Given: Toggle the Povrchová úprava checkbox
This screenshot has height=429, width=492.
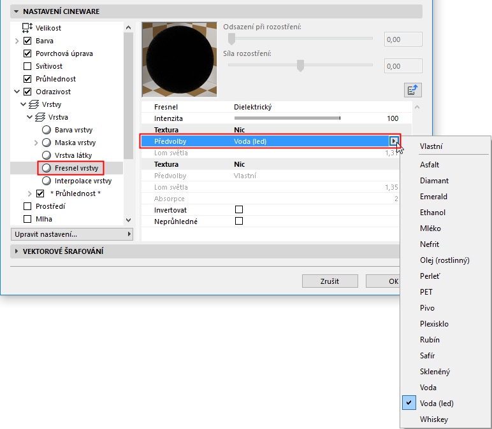Looking at the screenshot, I should click(x=27, y=53).
